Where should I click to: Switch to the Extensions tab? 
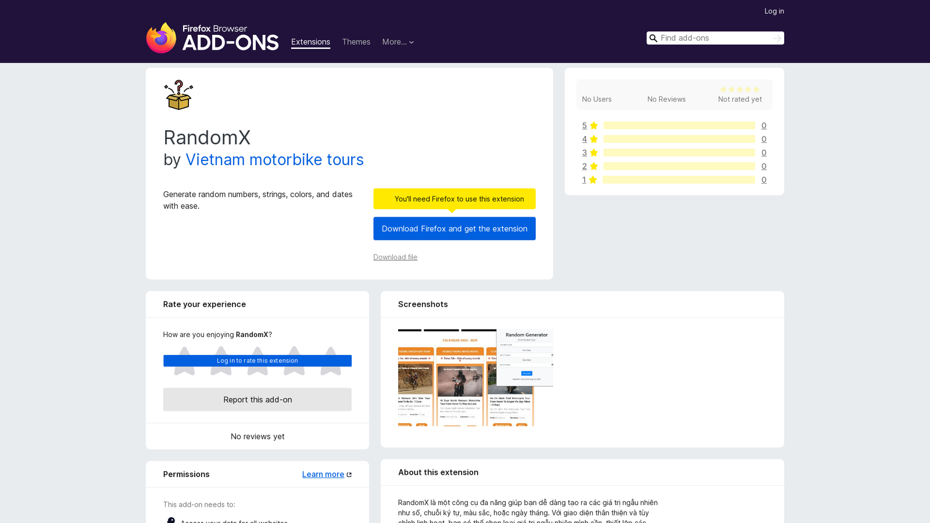coord(310,42)
